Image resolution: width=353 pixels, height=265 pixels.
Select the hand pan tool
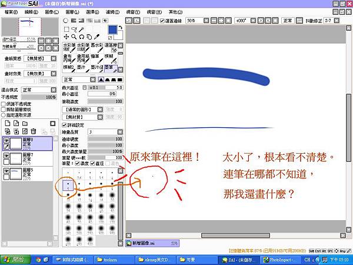click(89, 37)
